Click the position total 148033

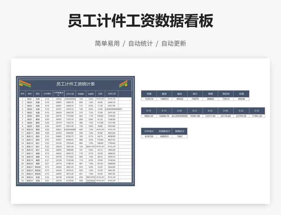[164, 99]
